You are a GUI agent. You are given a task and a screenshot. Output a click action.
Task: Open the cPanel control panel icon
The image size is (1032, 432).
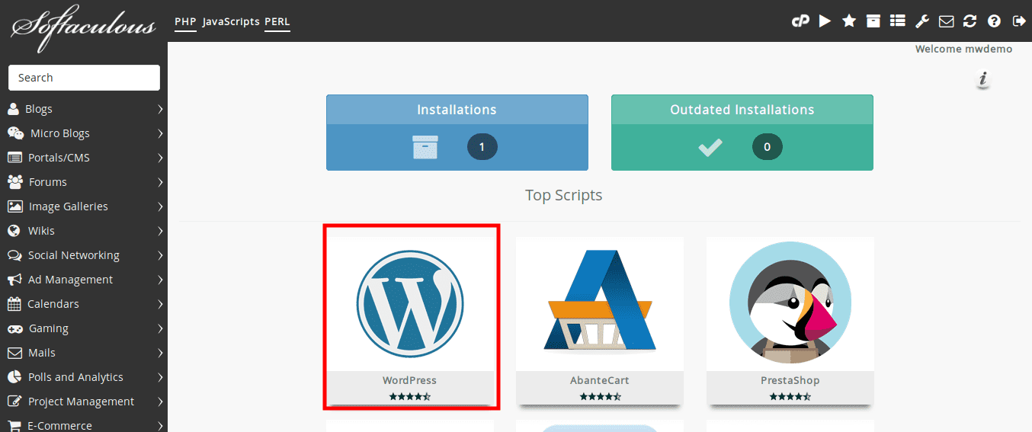click(x=800, y=21)
